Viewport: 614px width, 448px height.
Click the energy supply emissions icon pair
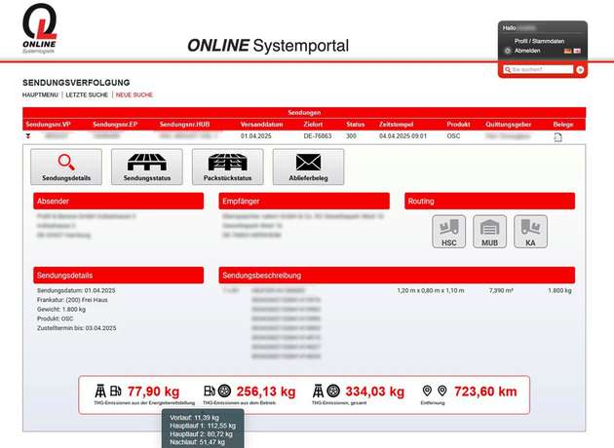tap(108, 391)
